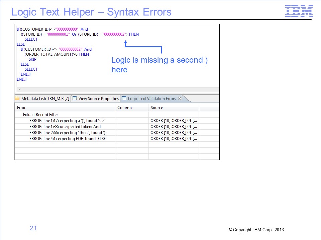This screenshot has height=240, width=321.
Task: Select the Logic Text Validation Errors tab
Action: 152,99
